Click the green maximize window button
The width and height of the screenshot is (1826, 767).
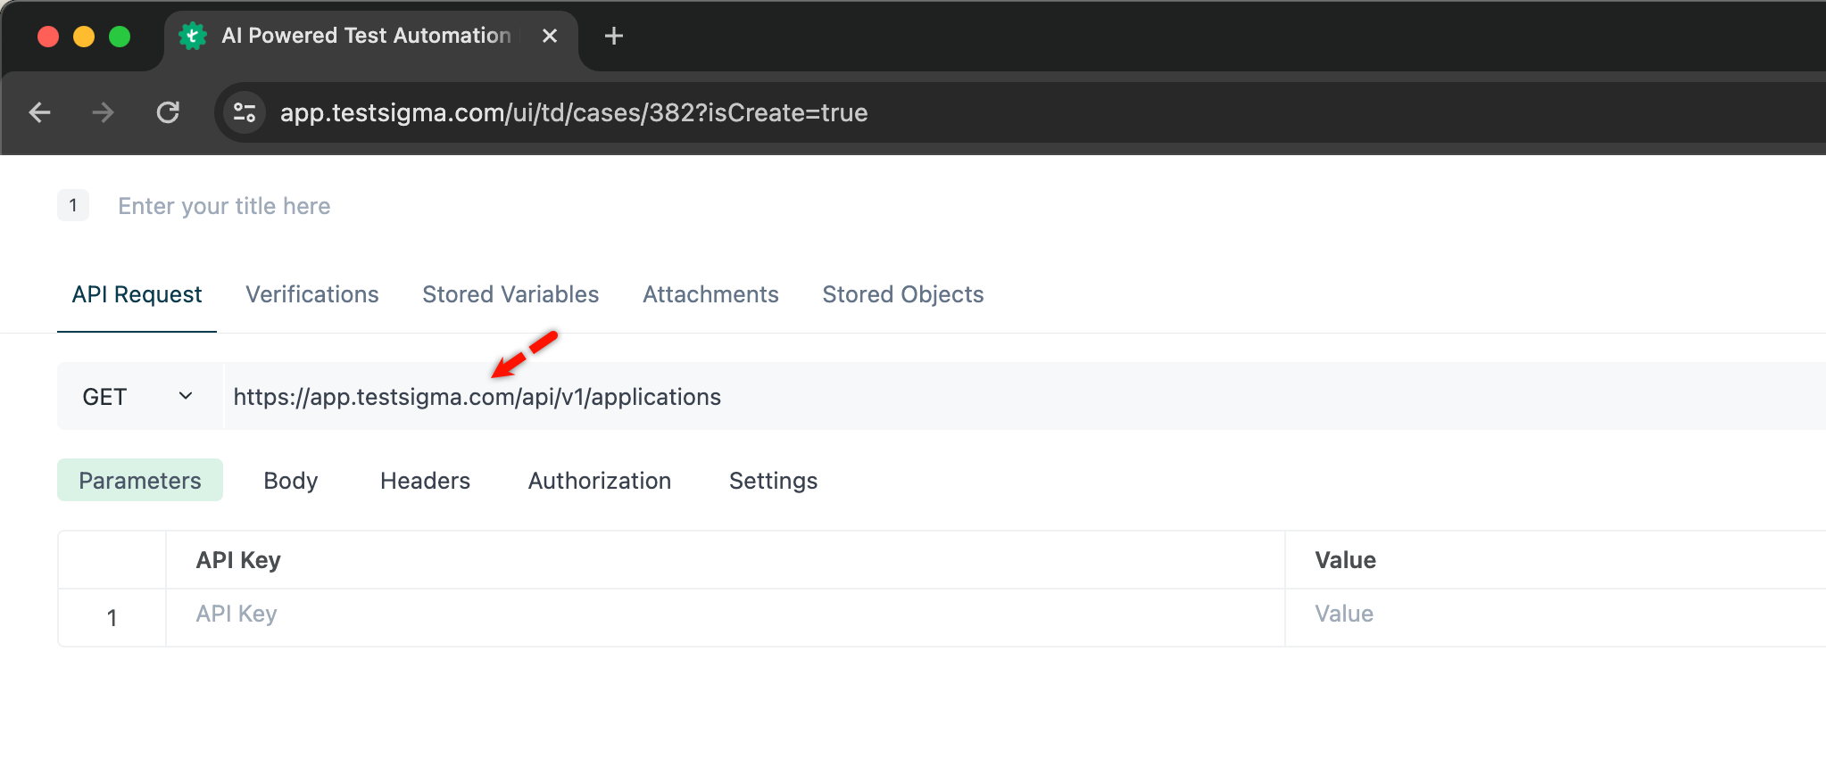point(120,37)
